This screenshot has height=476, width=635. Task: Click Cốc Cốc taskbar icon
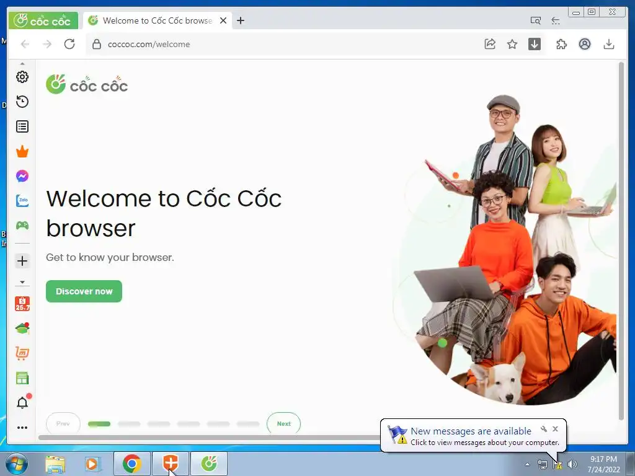coord(209,464)
